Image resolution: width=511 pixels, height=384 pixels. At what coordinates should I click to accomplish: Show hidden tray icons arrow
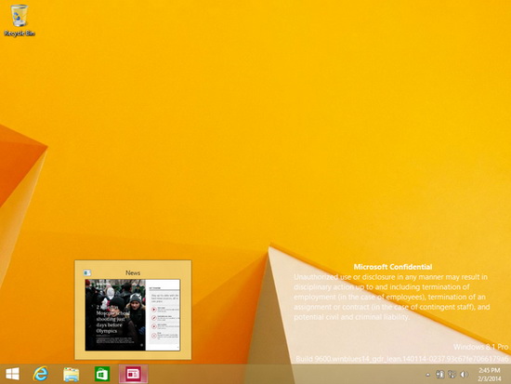click(428, 375)
